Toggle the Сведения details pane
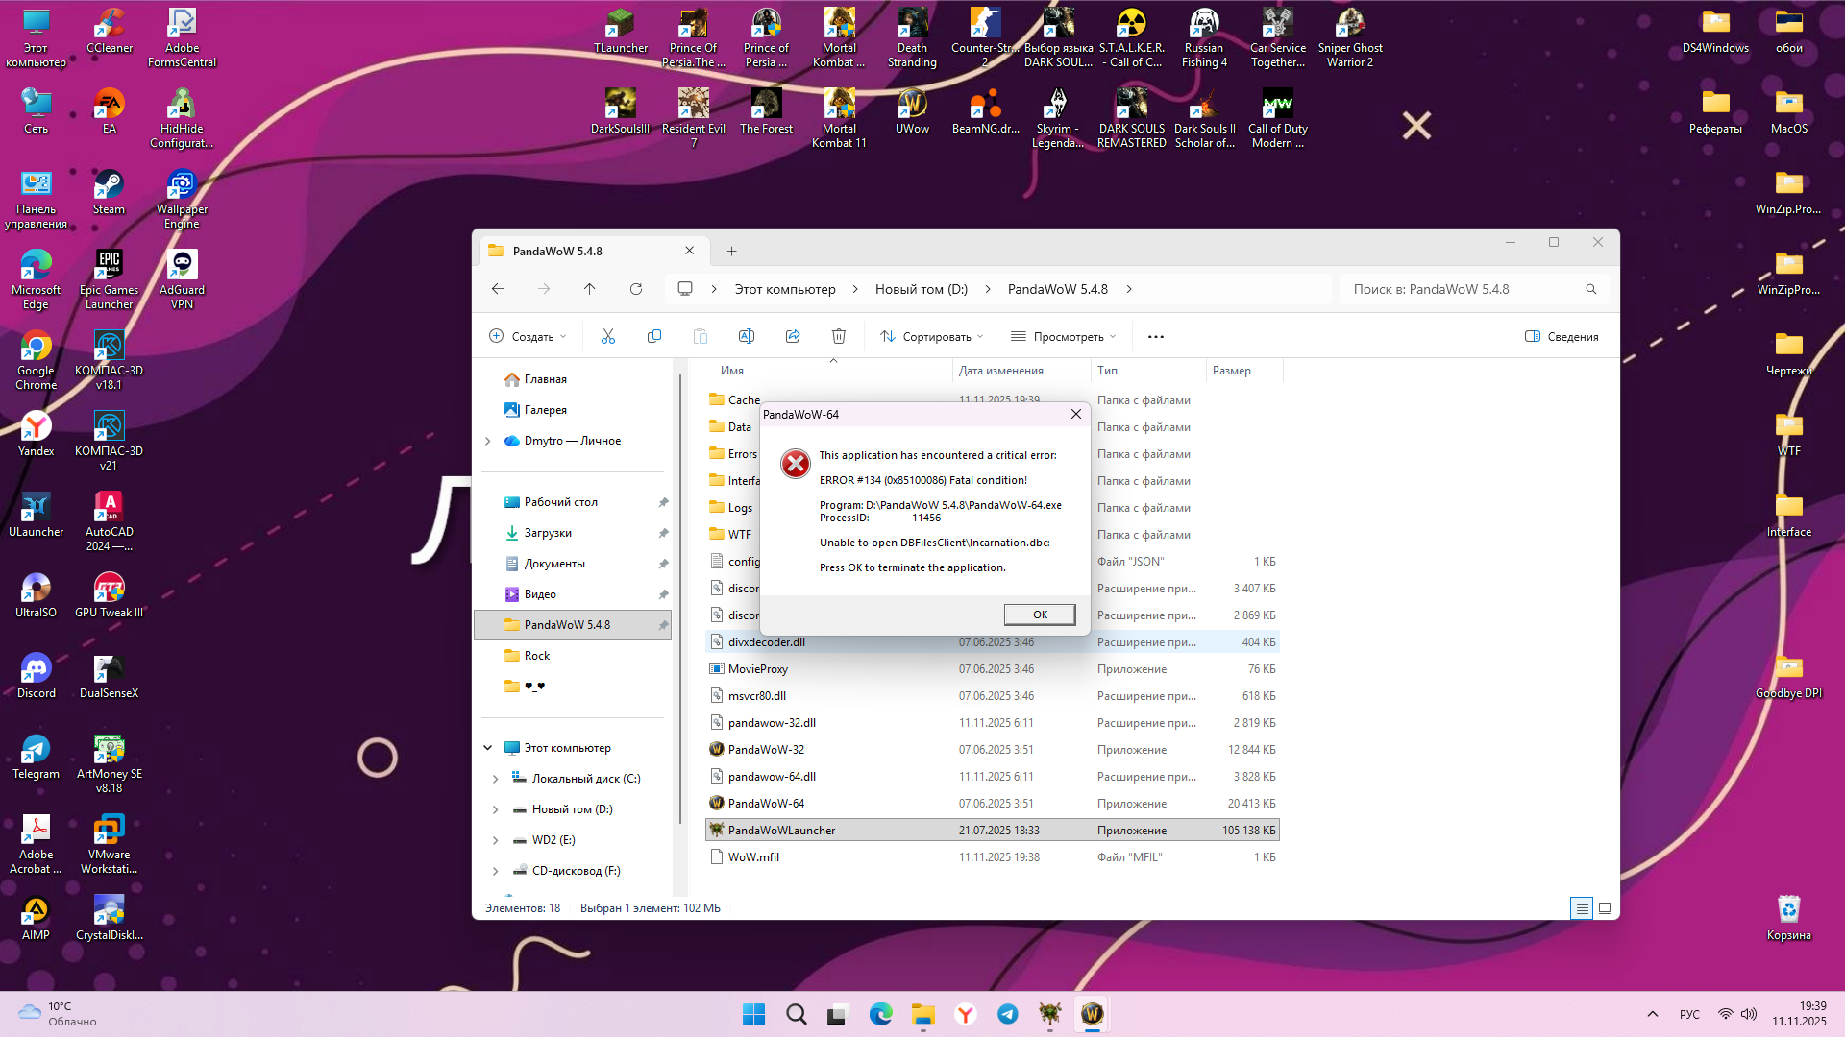The image size is (1845, 1037). click(x=1562, y=337)
